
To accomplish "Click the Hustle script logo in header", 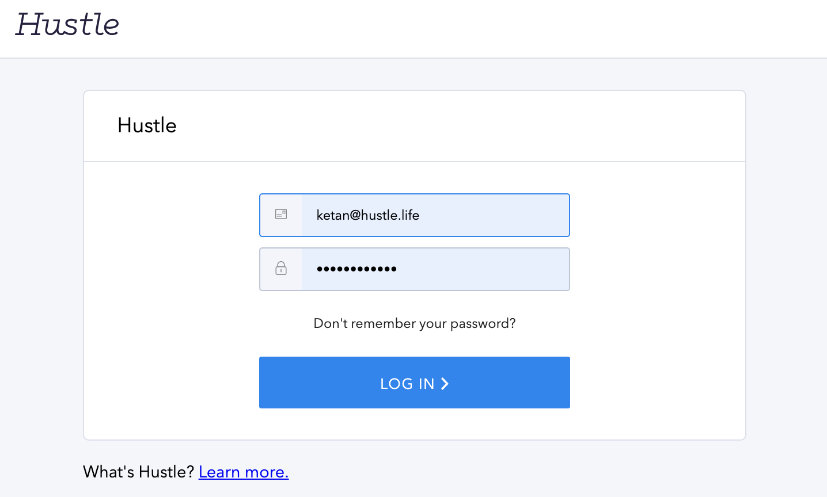I will pos(67,25).
